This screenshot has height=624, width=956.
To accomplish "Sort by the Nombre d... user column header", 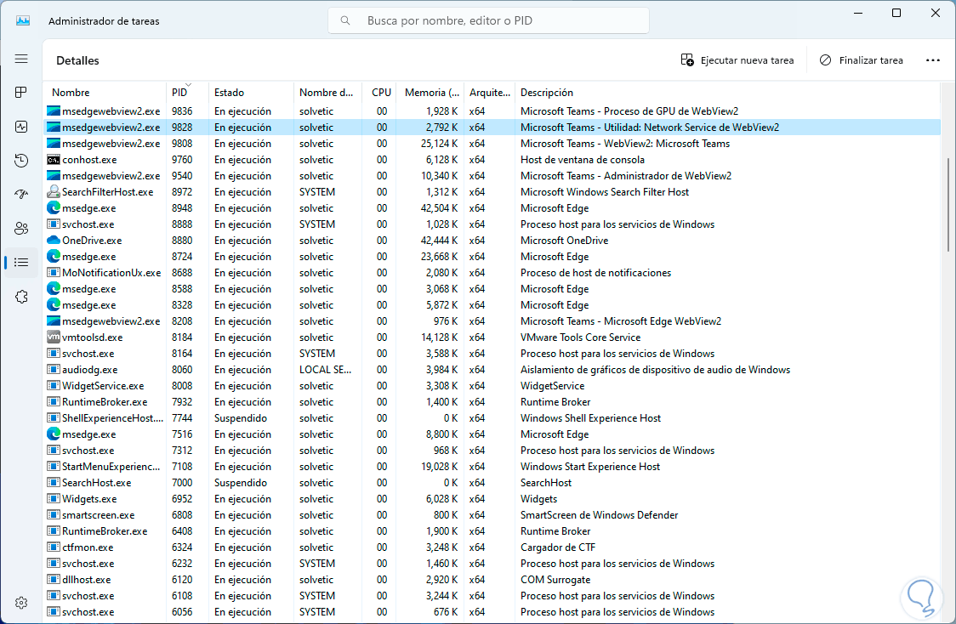I will 327,93.
